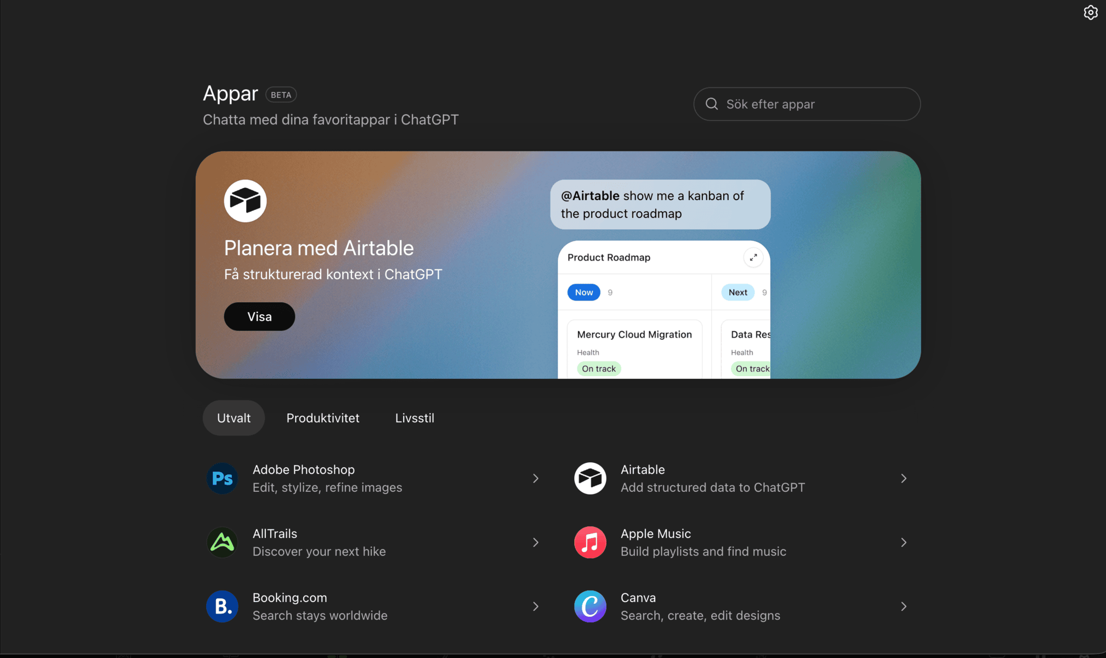Click the Booking.com B icon

222,606
